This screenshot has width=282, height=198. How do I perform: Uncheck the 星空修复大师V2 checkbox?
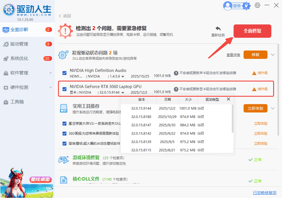coord(64,124)
